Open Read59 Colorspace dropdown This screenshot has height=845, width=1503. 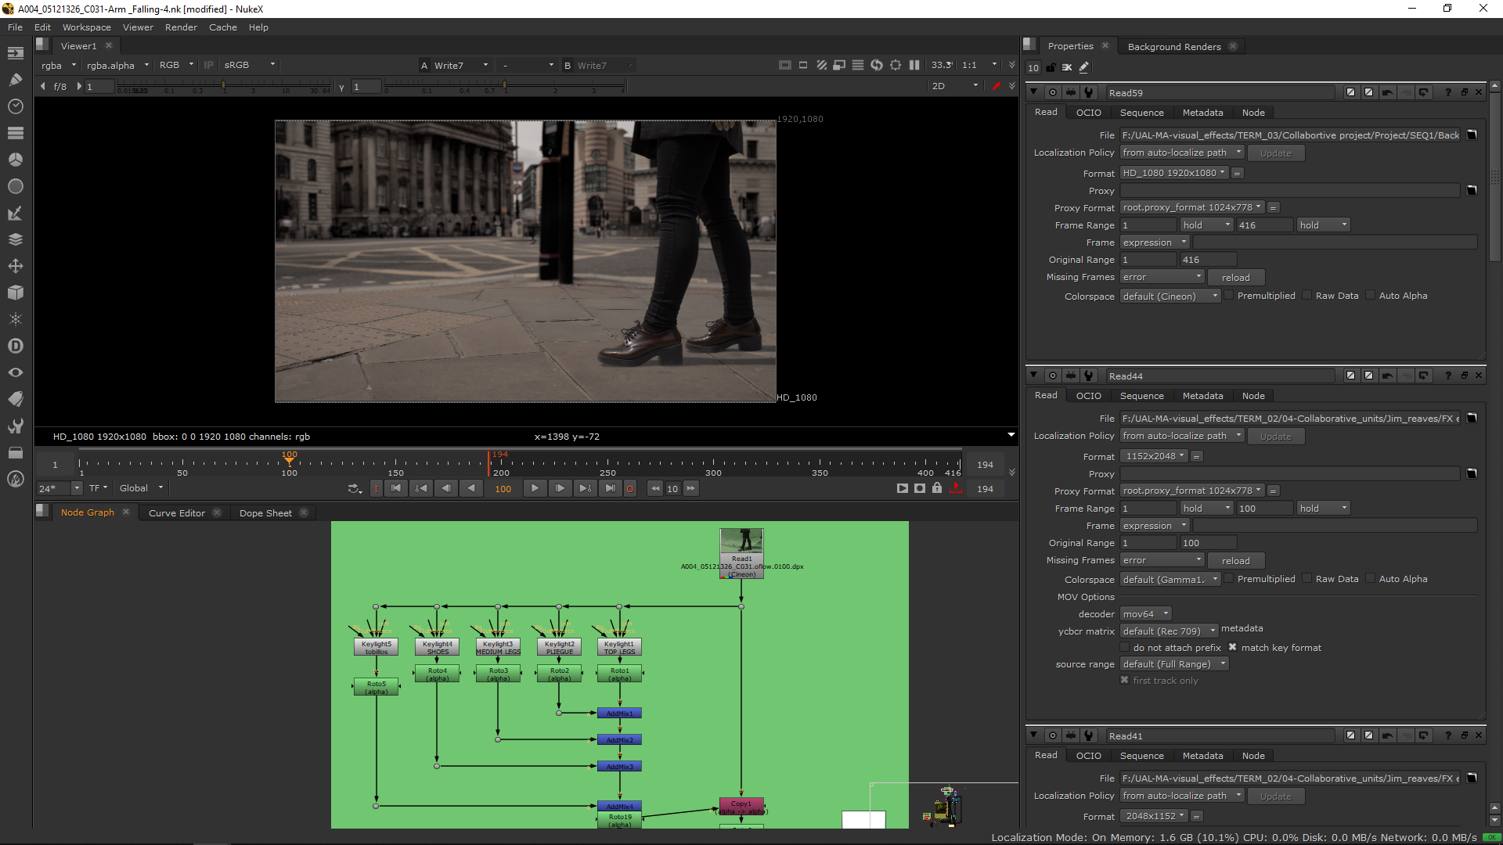(1170, 297)
